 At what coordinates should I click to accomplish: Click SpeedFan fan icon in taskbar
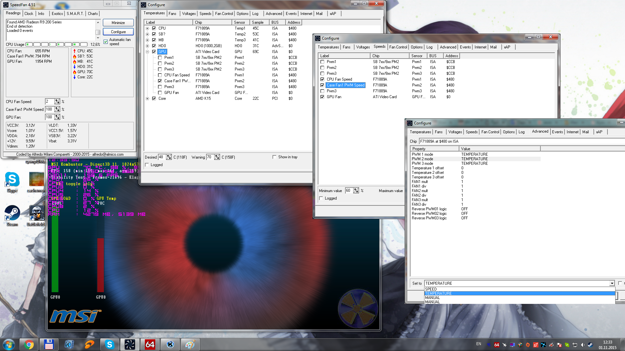[x=130, y=344]
